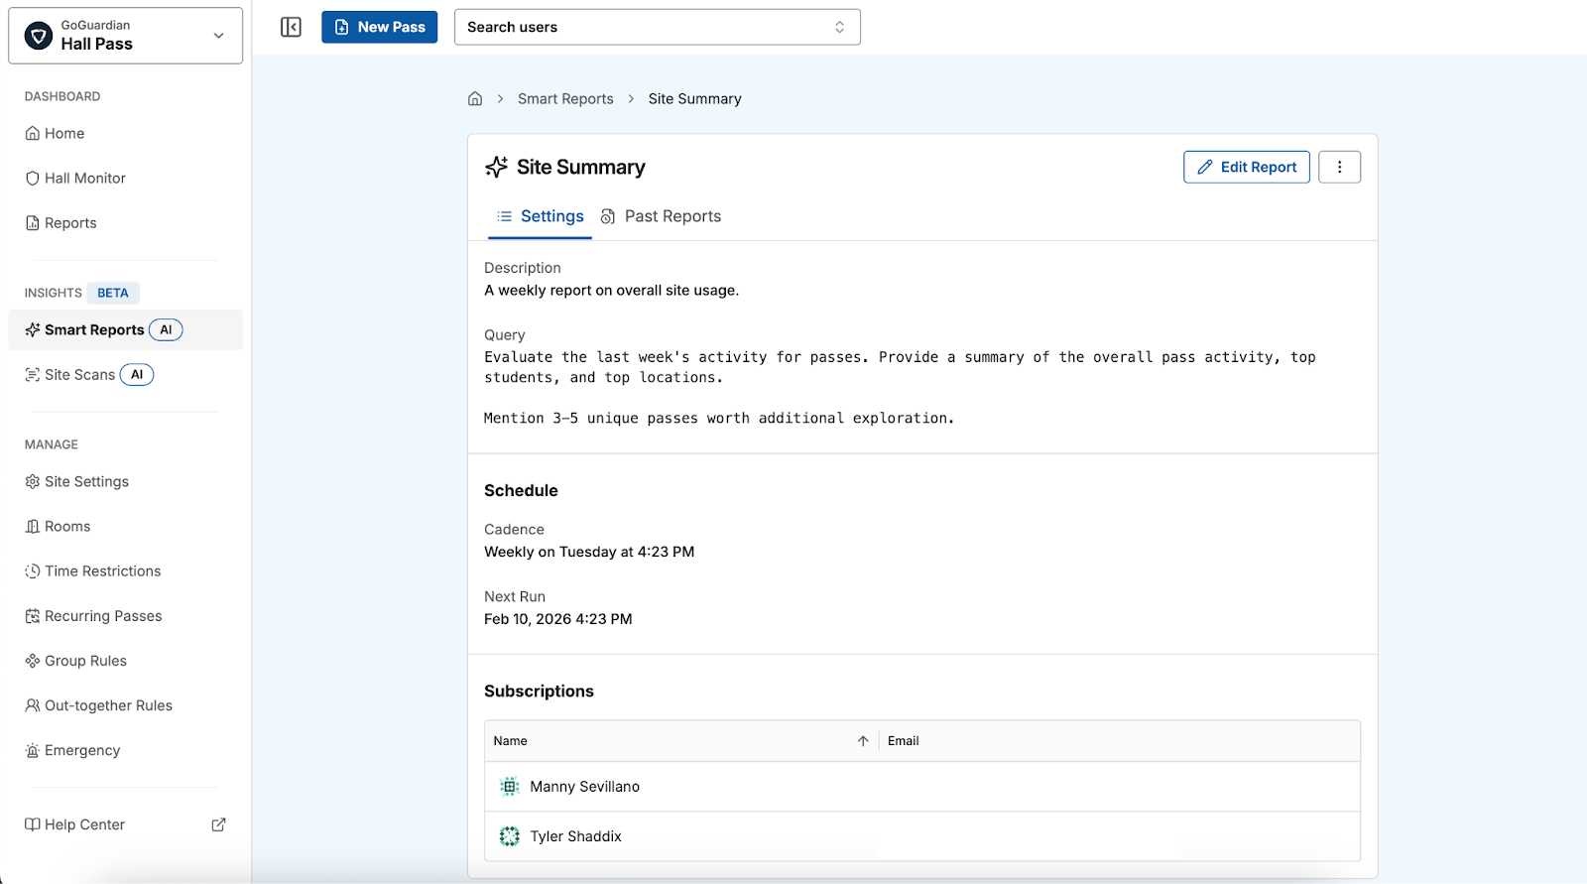
Task: Click the Reports document icon
Action: point(33,223)
